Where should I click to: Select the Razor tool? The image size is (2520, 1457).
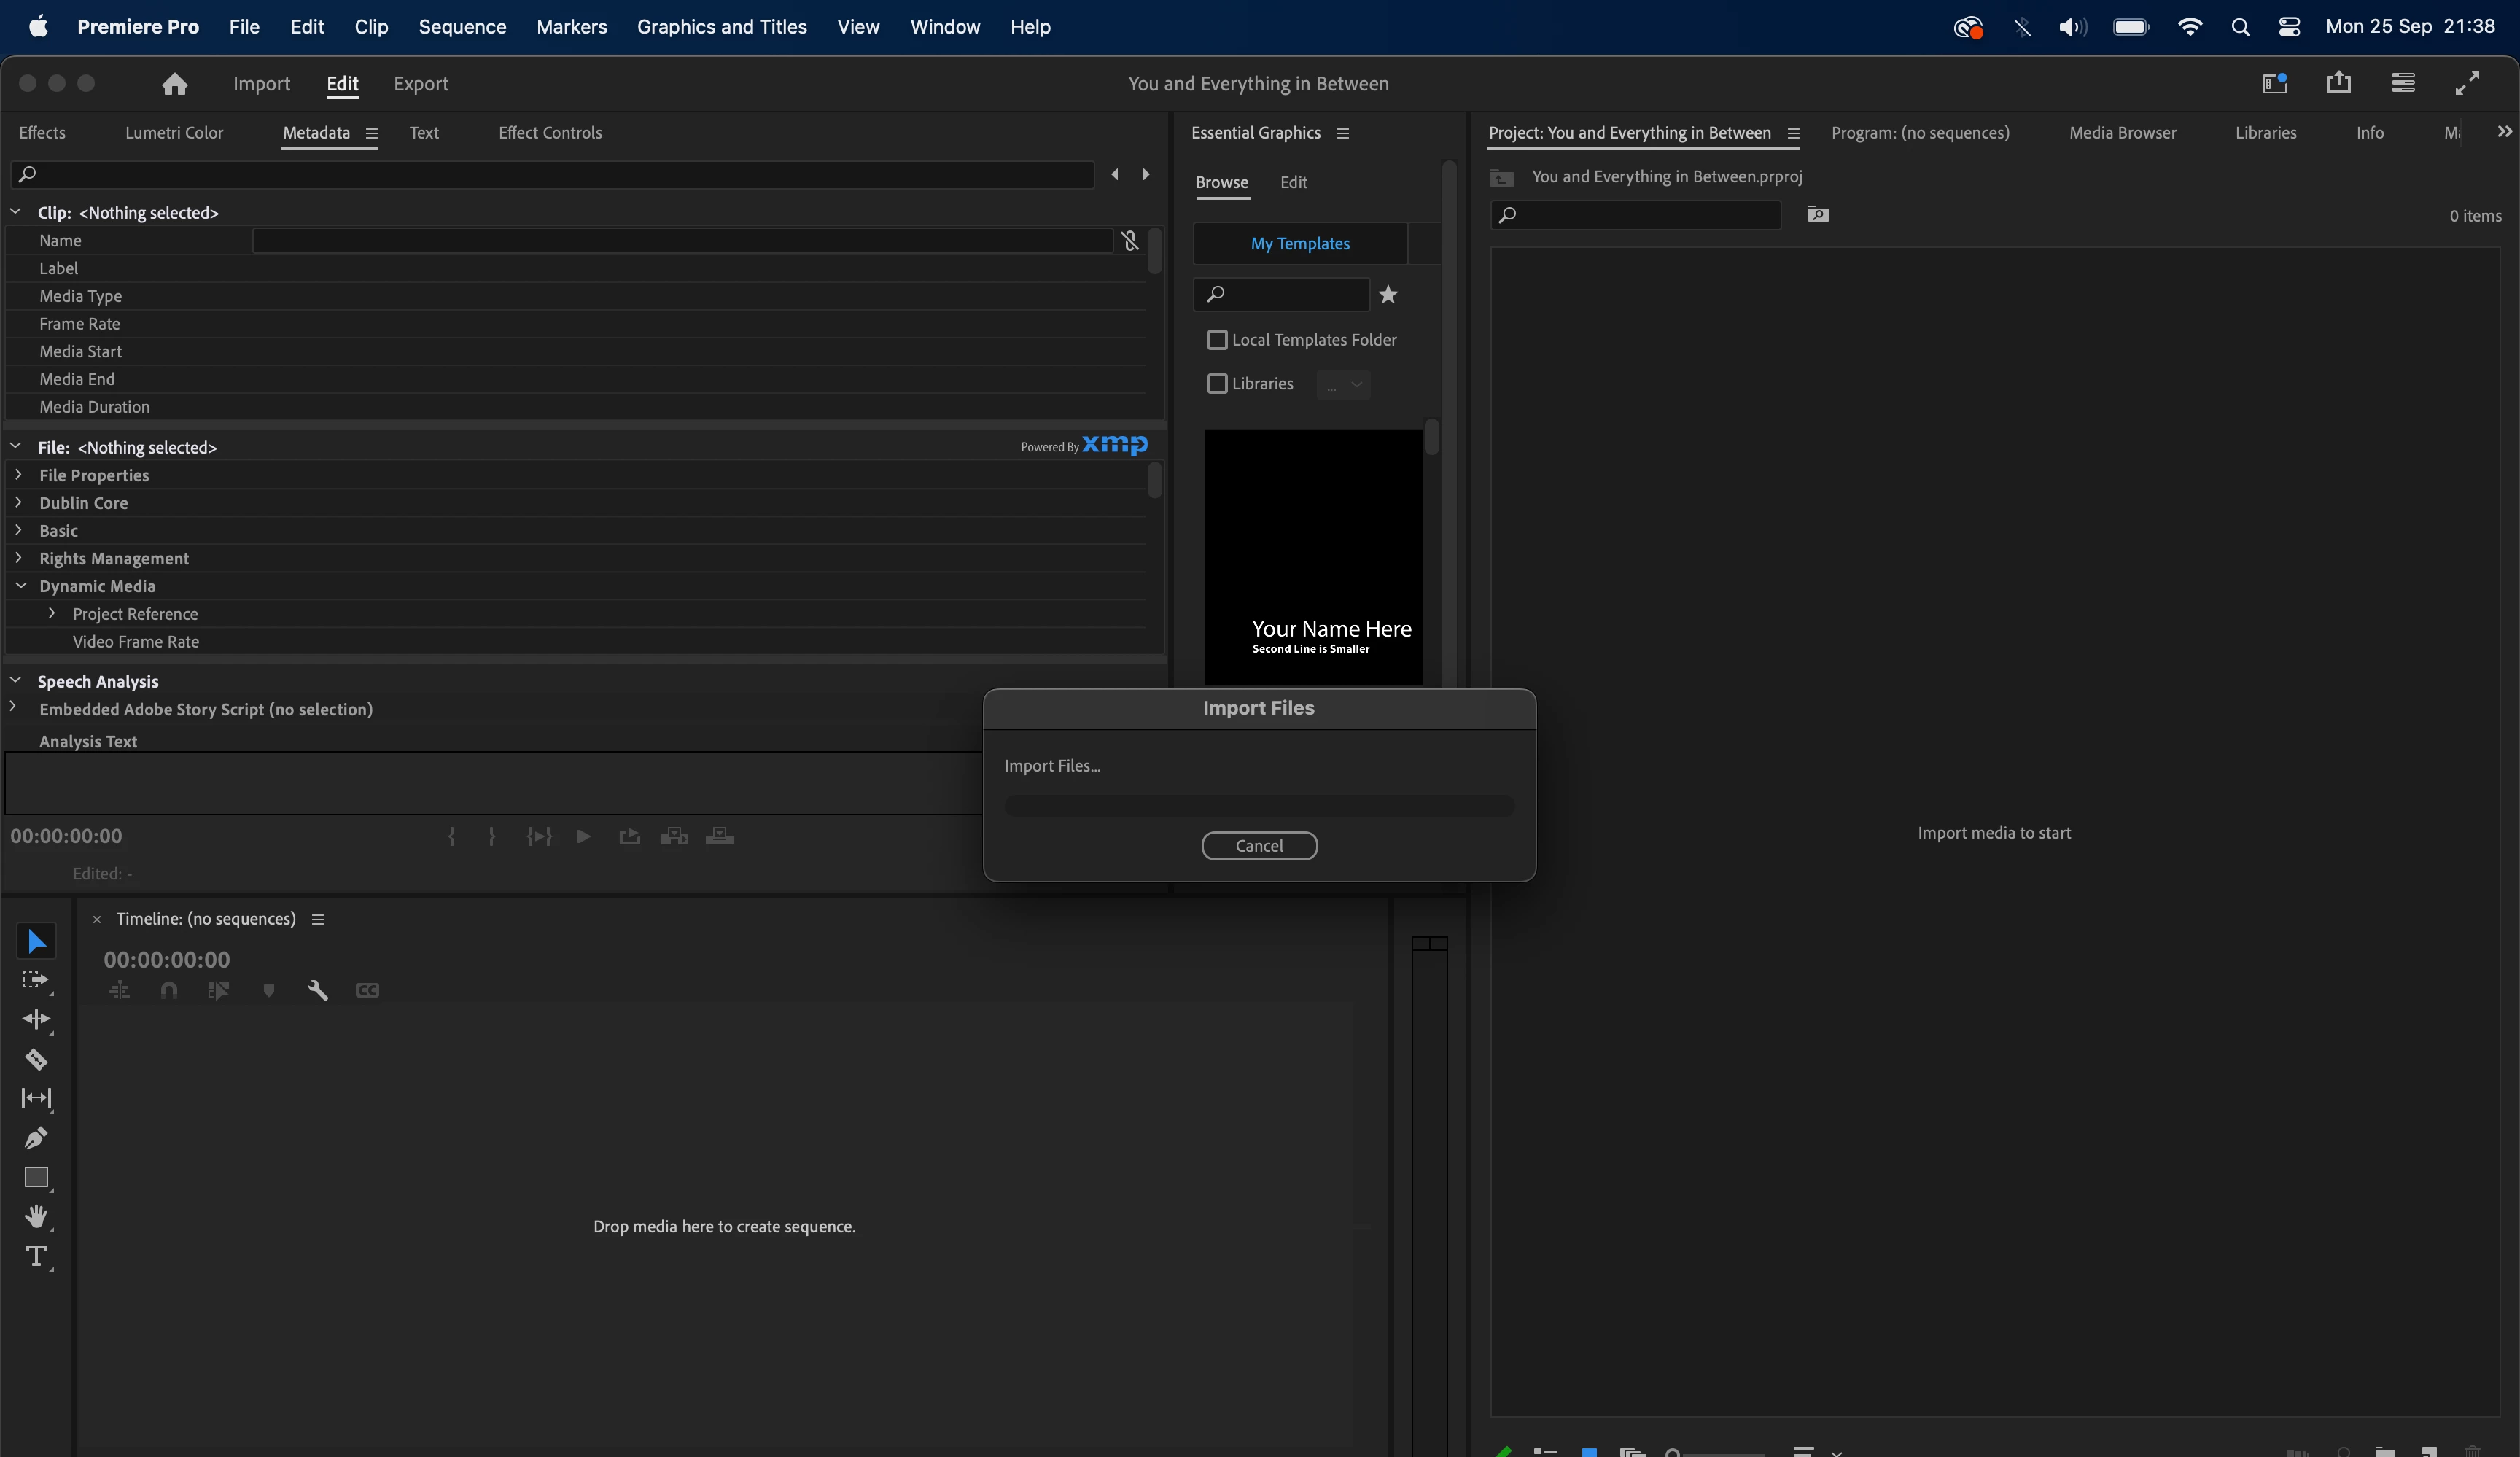point(36,1059)
